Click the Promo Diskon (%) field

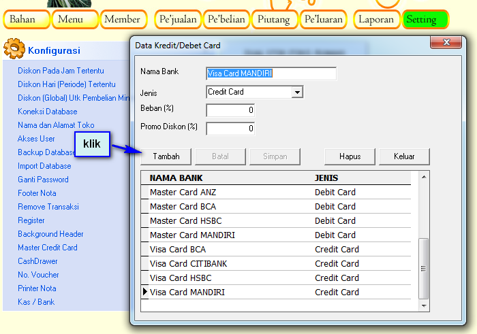[230, 128]
